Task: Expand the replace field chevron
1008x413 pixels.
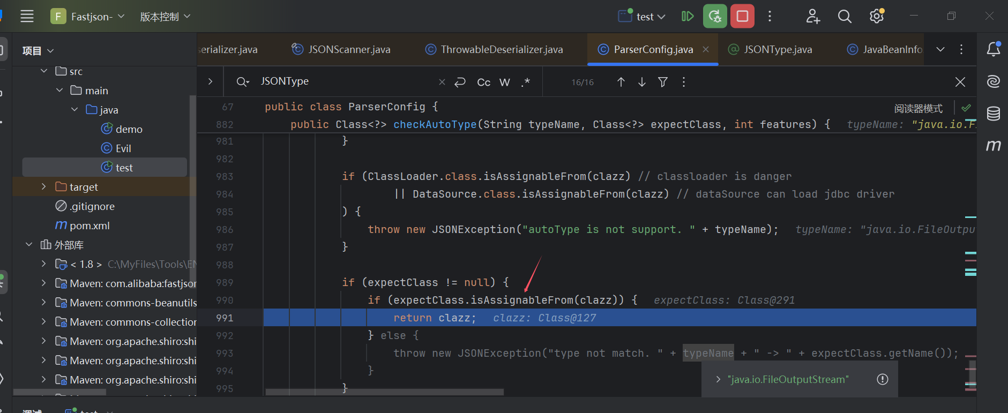Action: point(210,81)
